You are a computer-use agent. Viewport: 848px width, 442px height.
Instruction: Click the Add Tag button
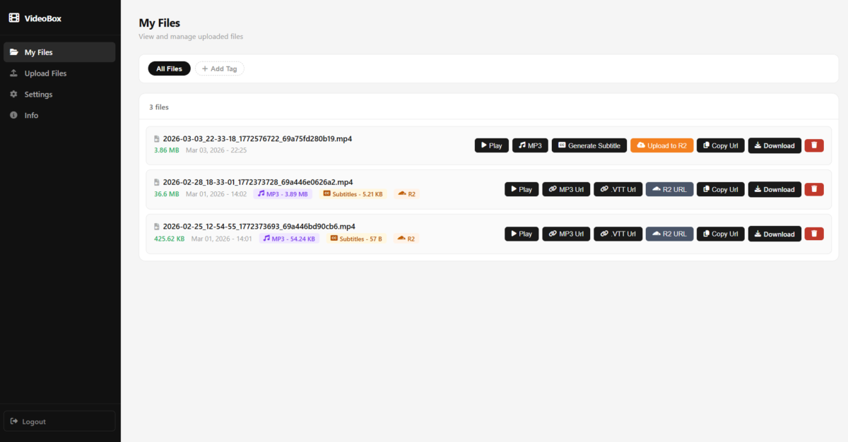(x=219, y=68)
